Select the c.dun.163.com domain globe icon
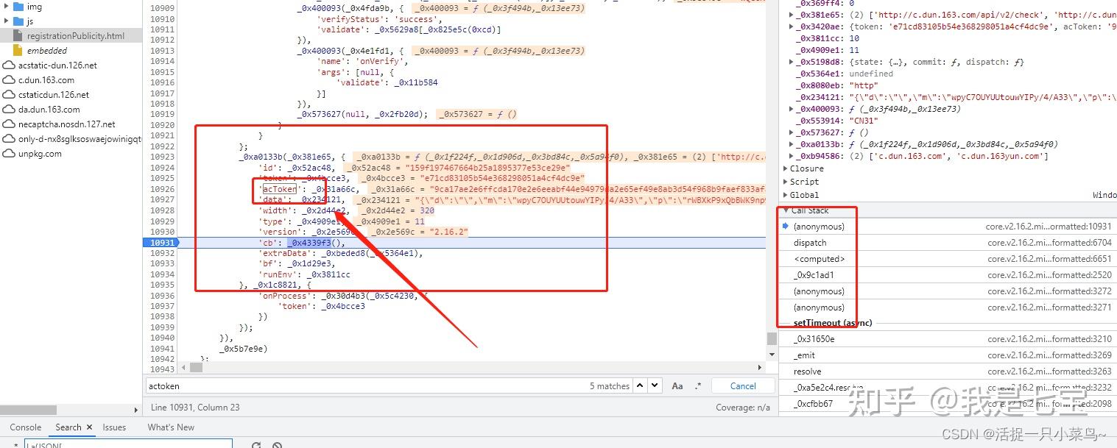Image resolution: width=1117 pixels, height=448 pixels. pyautogui.click(x=7, y=79)
